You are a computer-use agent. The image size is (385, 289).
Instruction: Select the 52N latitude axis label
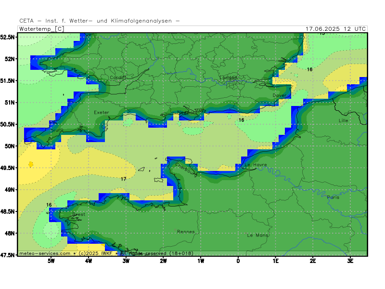tap(10, 59)
